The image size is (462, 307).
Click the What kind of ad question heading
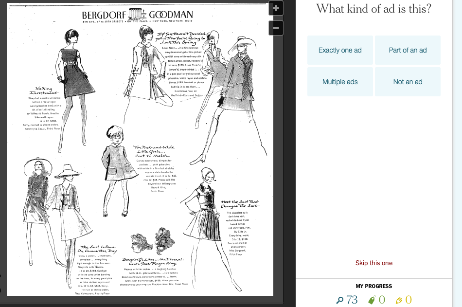(374, 9)
